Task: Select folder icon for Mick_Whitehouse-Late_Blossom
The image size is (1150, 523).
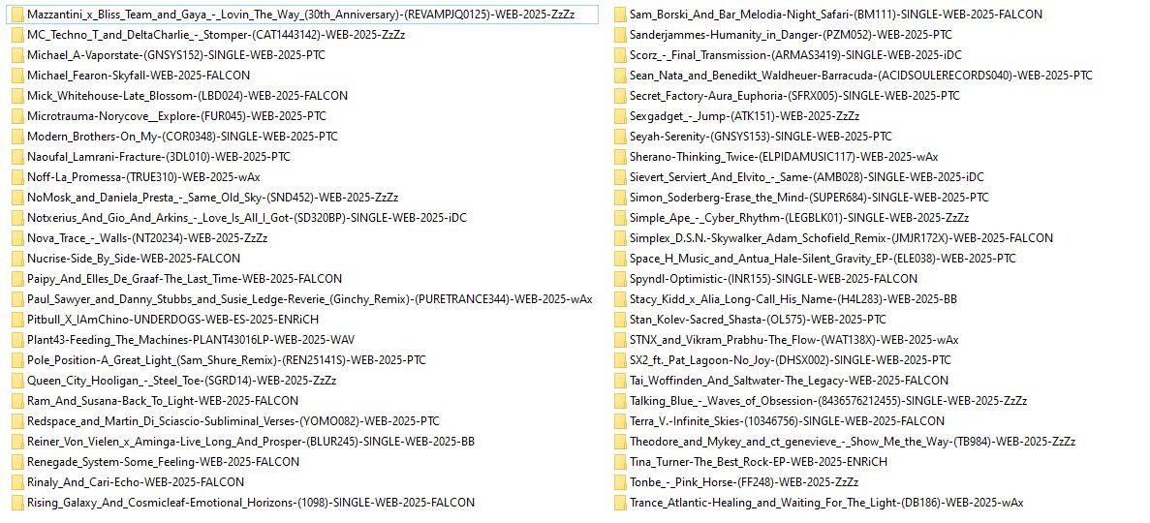Action: tap(16, 95)
